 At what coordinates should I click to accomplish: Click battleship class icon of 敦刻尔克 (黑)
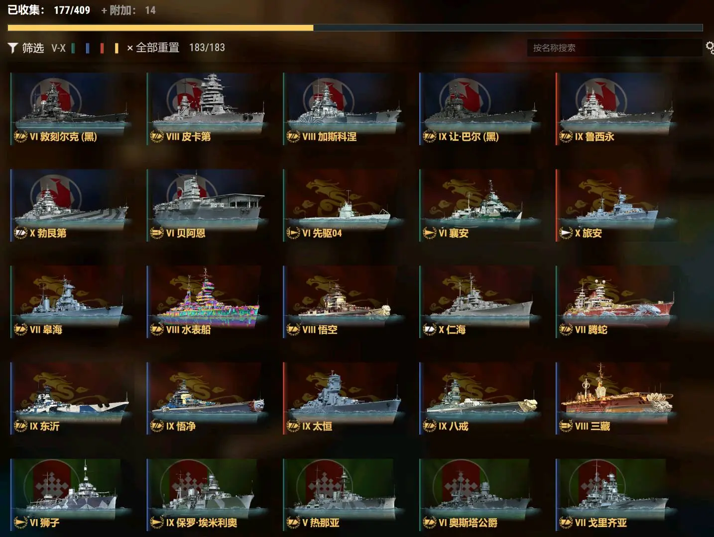pyautogui.click(x=20, y=136)
